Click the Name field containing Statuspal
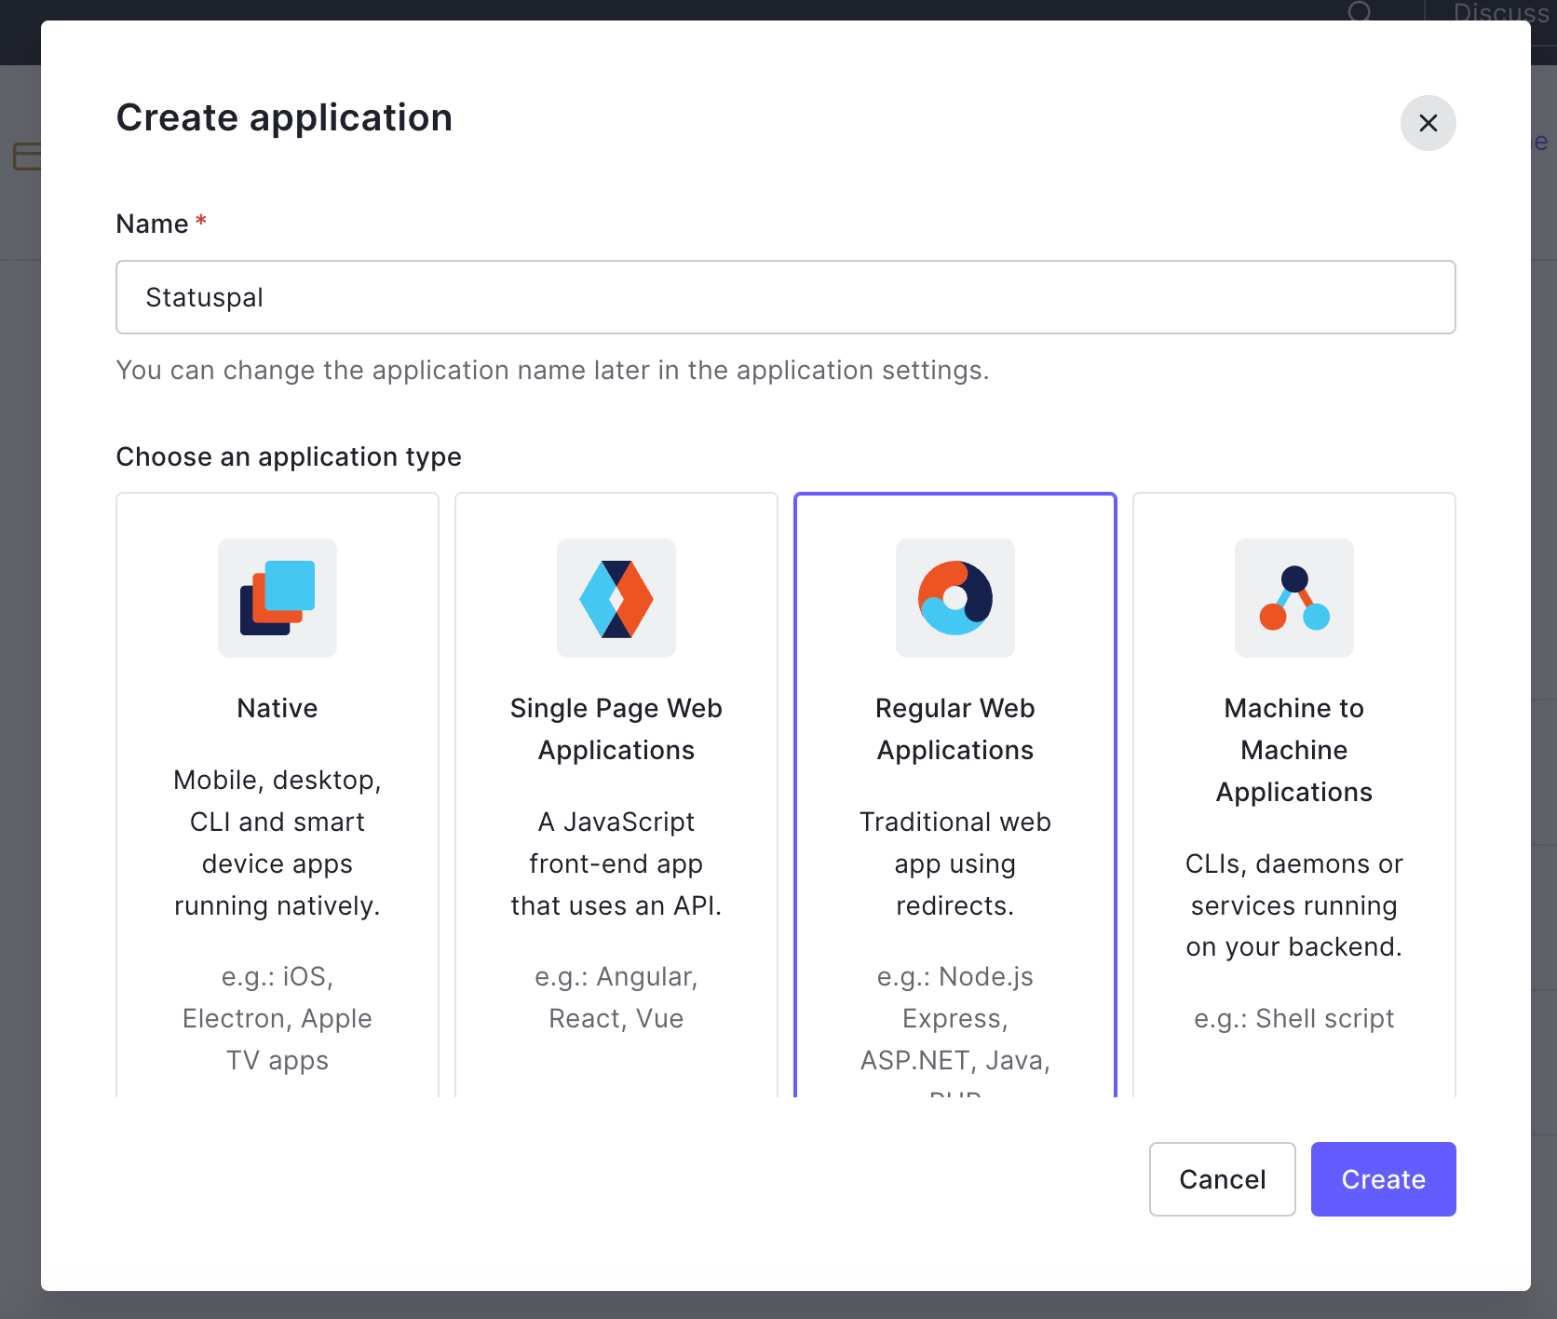 pos(785,297)
